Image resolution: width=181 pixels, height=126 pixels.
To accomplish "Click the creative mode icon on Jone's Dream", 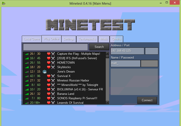I will coord(44,72).
